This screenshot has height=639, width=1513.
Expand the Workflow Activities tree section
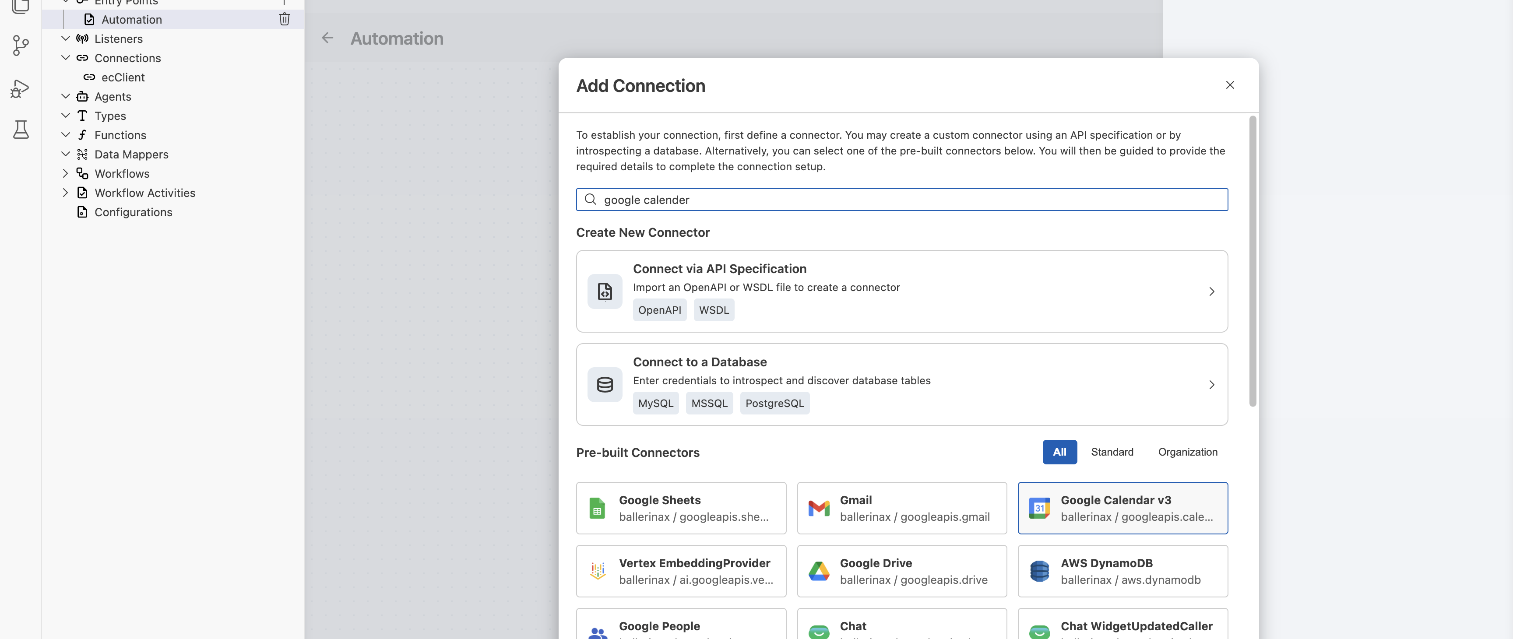point(65,193)
